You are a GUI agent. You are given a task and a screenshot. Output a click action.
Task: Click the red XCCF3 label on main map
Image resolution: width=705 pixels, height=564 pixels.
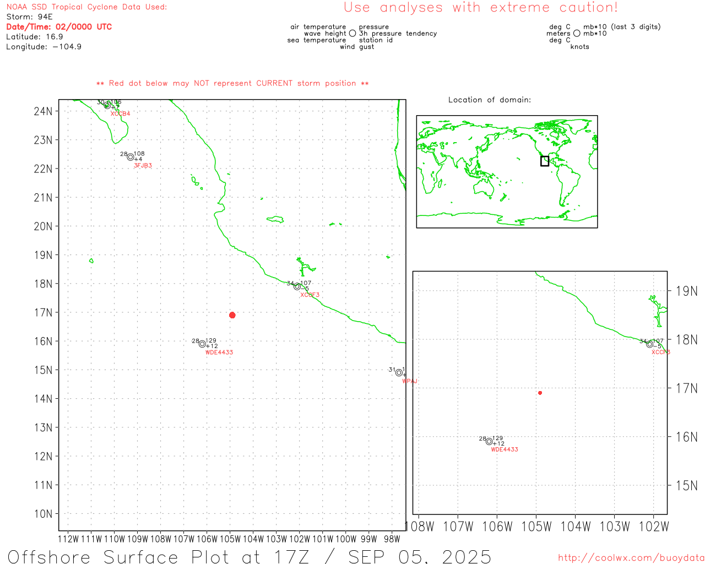310,295
